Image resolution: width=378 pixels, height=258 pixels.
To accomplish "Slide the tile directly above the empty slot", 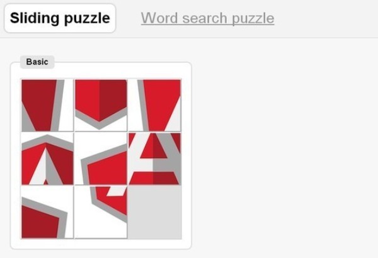I will coord(154,159).
